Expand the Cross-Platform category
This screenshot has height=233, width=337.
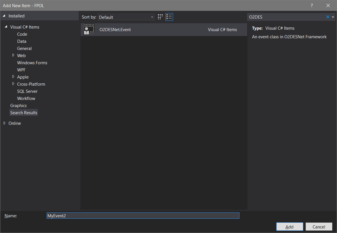[13, 84]
